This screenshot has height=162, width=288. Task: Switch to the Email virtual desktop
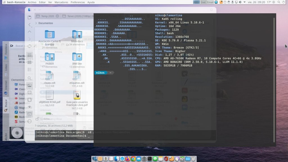click(210, 2)
